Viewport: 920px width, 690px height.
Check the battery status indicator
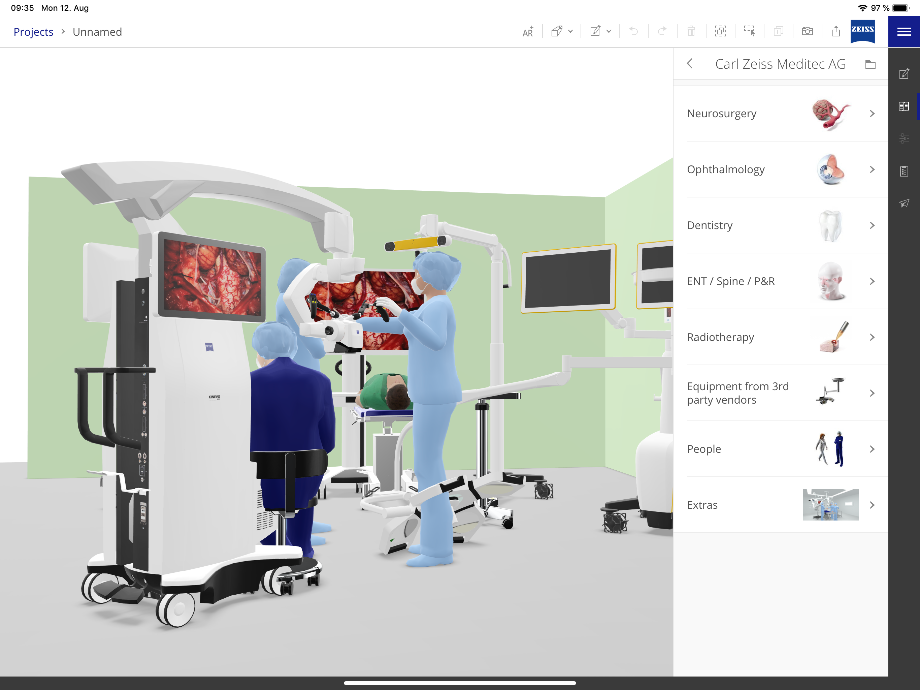(901, 8)
